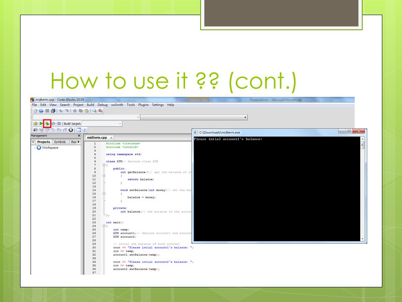The height and width of the screenshot is (302, 402).
Task: Collapse the getBalance fold at line 10
Action: 104,176
